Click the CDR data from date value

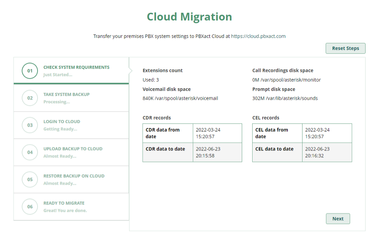tap(208, 133)
